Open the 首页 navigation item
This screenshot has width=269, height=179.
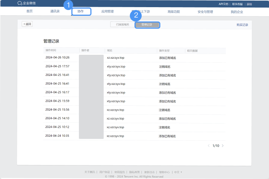(29, 11)
